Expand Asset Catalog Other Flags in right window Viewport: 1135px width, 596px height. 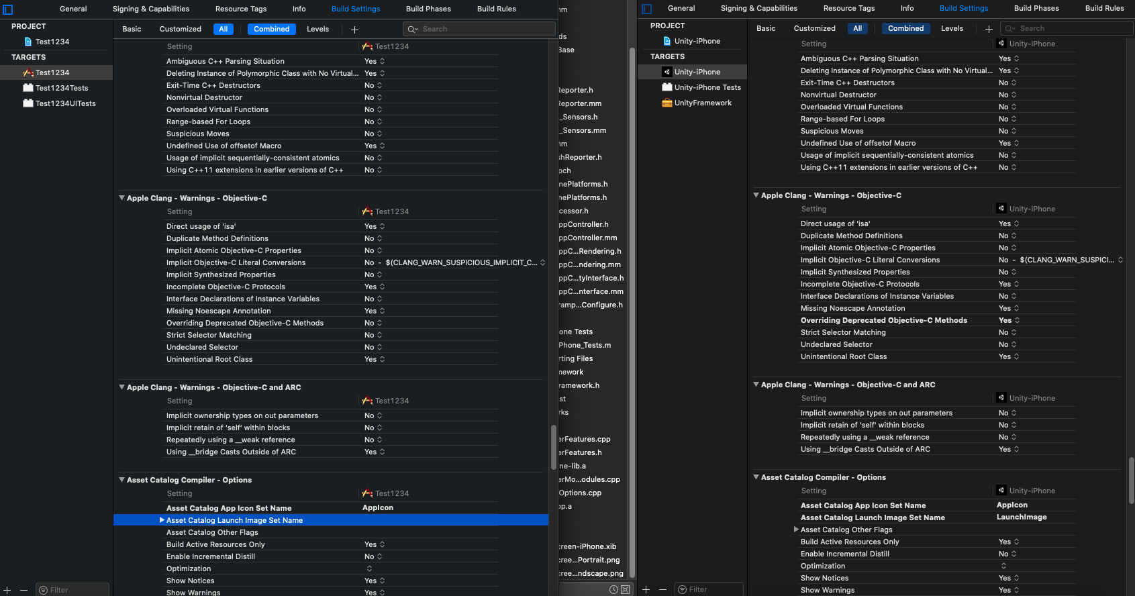point(796,530)
